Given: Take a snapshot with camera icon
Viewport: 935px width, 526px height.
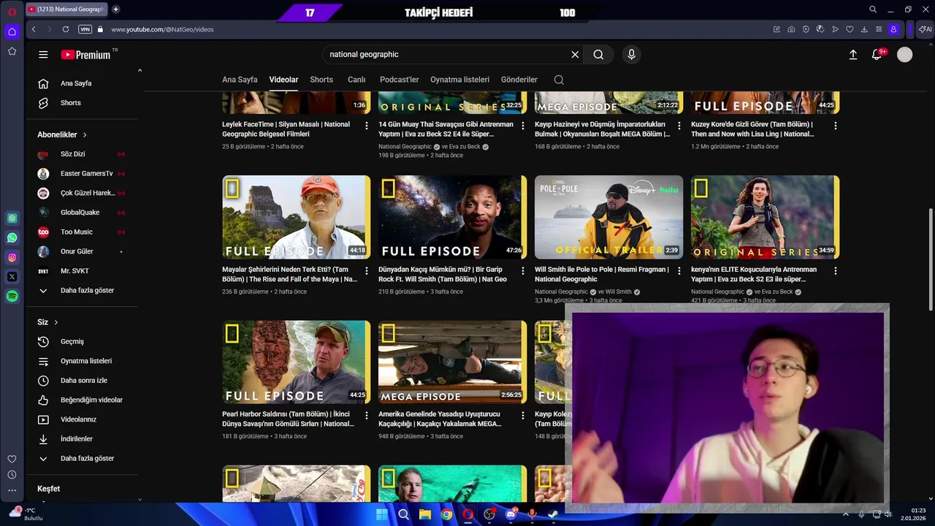Looking at the screenshot, I should [791, 29].
